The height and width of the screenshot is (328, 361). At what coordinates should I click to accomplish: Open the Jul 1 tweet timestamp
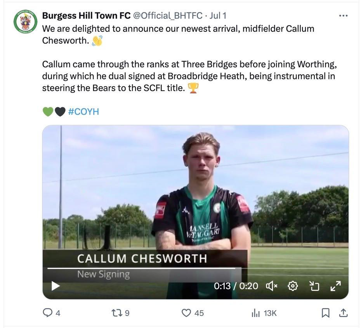click(x=218, y=16)
